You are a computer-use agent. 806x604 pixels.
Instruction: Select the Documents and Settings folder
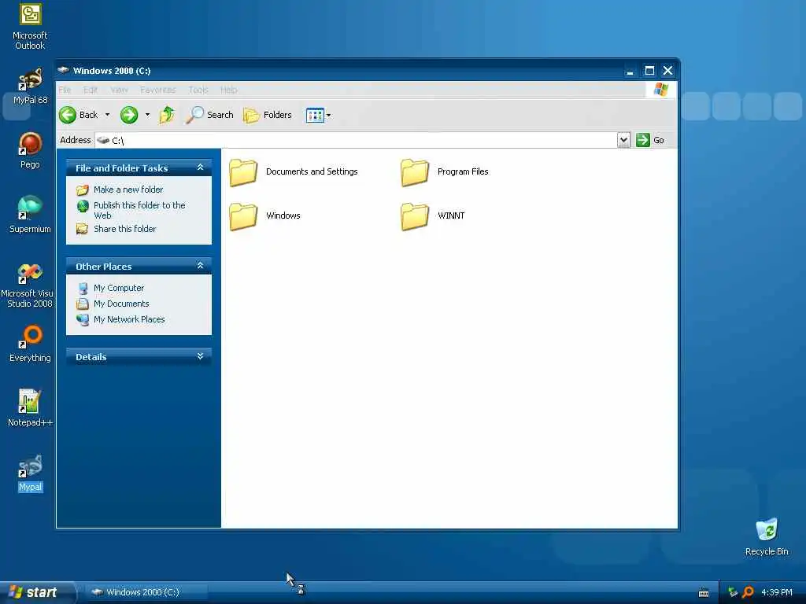pyautogui.click(x=294, y=172)
